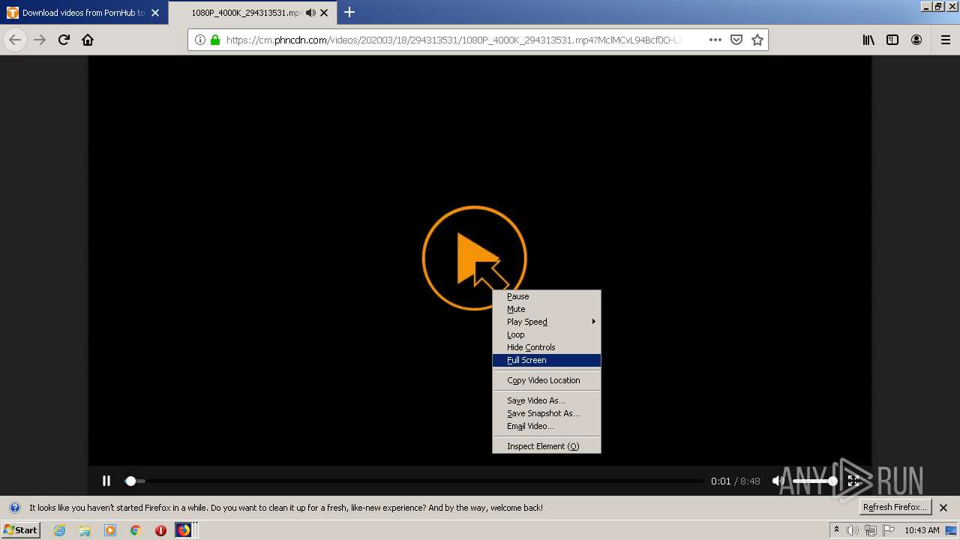Open the Firefox account icon

click(x=916, y=40)
